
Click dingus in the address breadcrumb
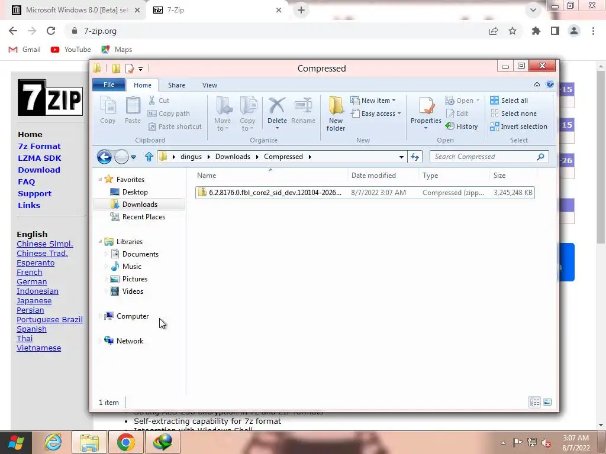191,157
